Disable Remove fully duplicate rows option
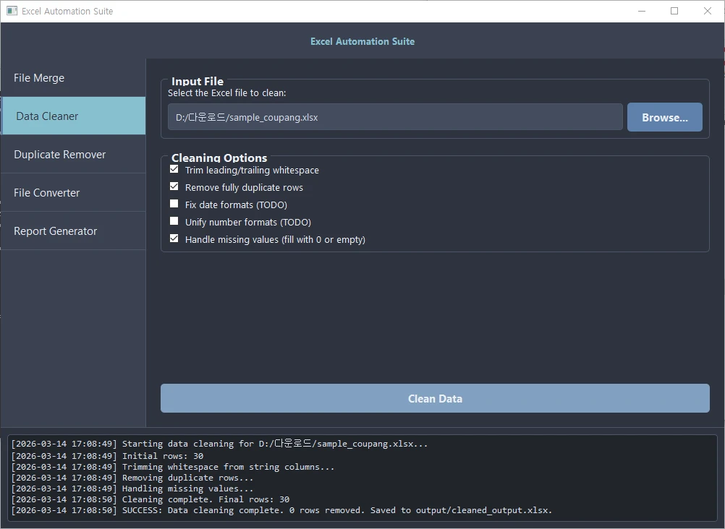Screen dimensions: 725x529 (174, 187)
